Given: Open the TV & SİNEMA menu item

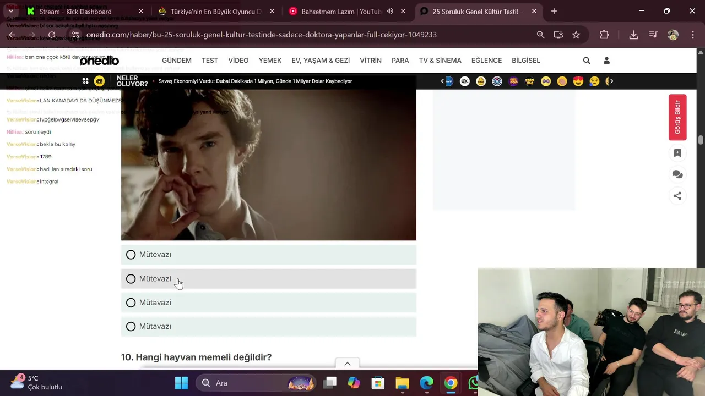Looking at the screenshot, I should [440, 61].
